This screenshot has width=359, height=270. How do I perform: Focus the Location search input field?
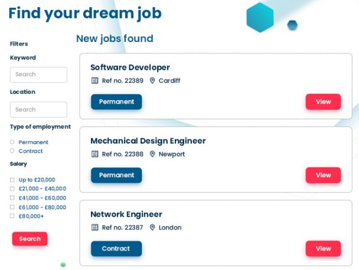click(x=38, y=109)
